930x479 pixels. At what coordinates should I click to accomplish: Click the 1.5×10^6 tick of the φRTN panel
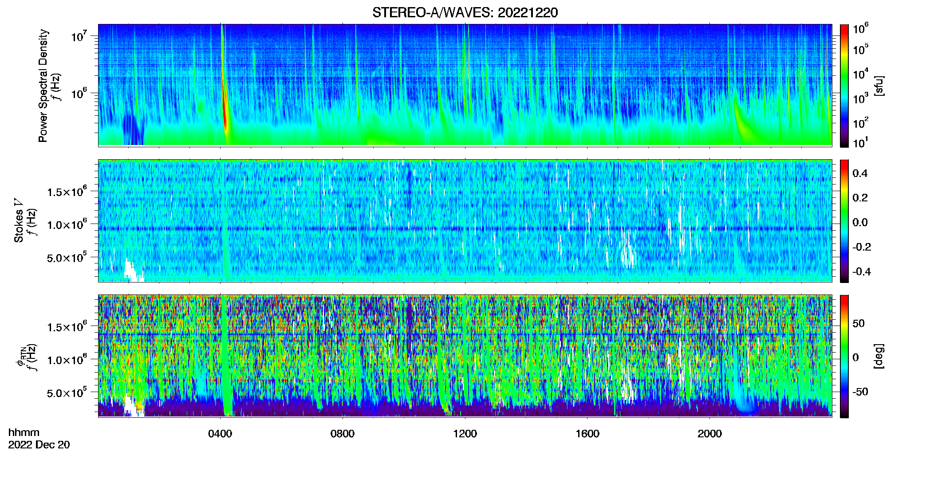pyautogui.click(x=67, y=327)
